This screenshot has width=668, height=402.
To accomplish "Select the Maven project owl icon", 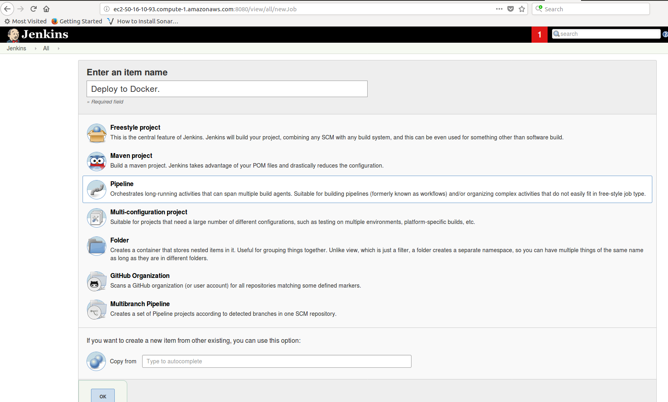I will [x=97, y=162].
